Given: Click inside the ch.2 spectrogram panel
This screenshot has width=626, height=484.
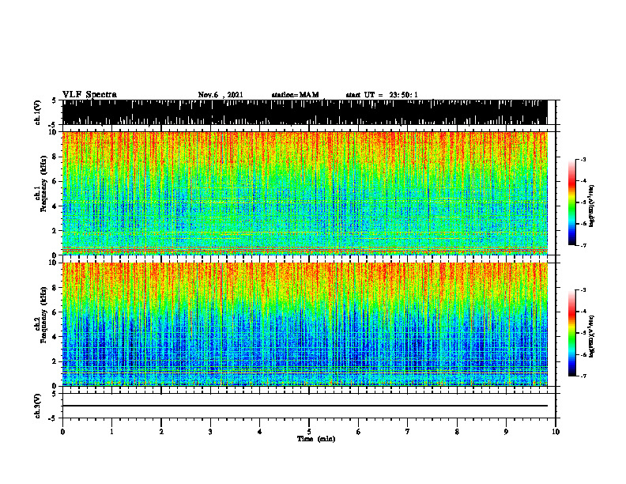Looking at the screenshot, I should [305, 324].
